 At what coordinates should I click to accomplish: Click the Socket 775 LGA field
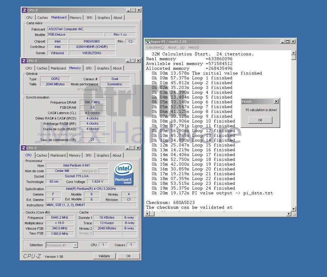coord(77,176)
